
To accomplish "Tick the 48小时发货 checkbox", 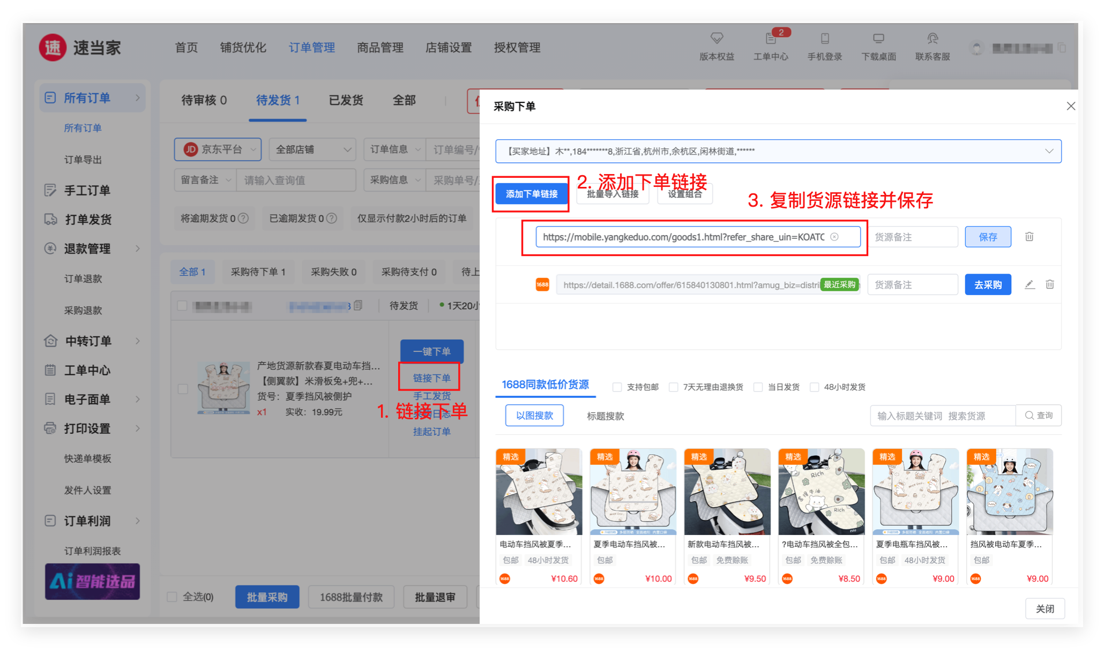I will (x=815, y=387).
